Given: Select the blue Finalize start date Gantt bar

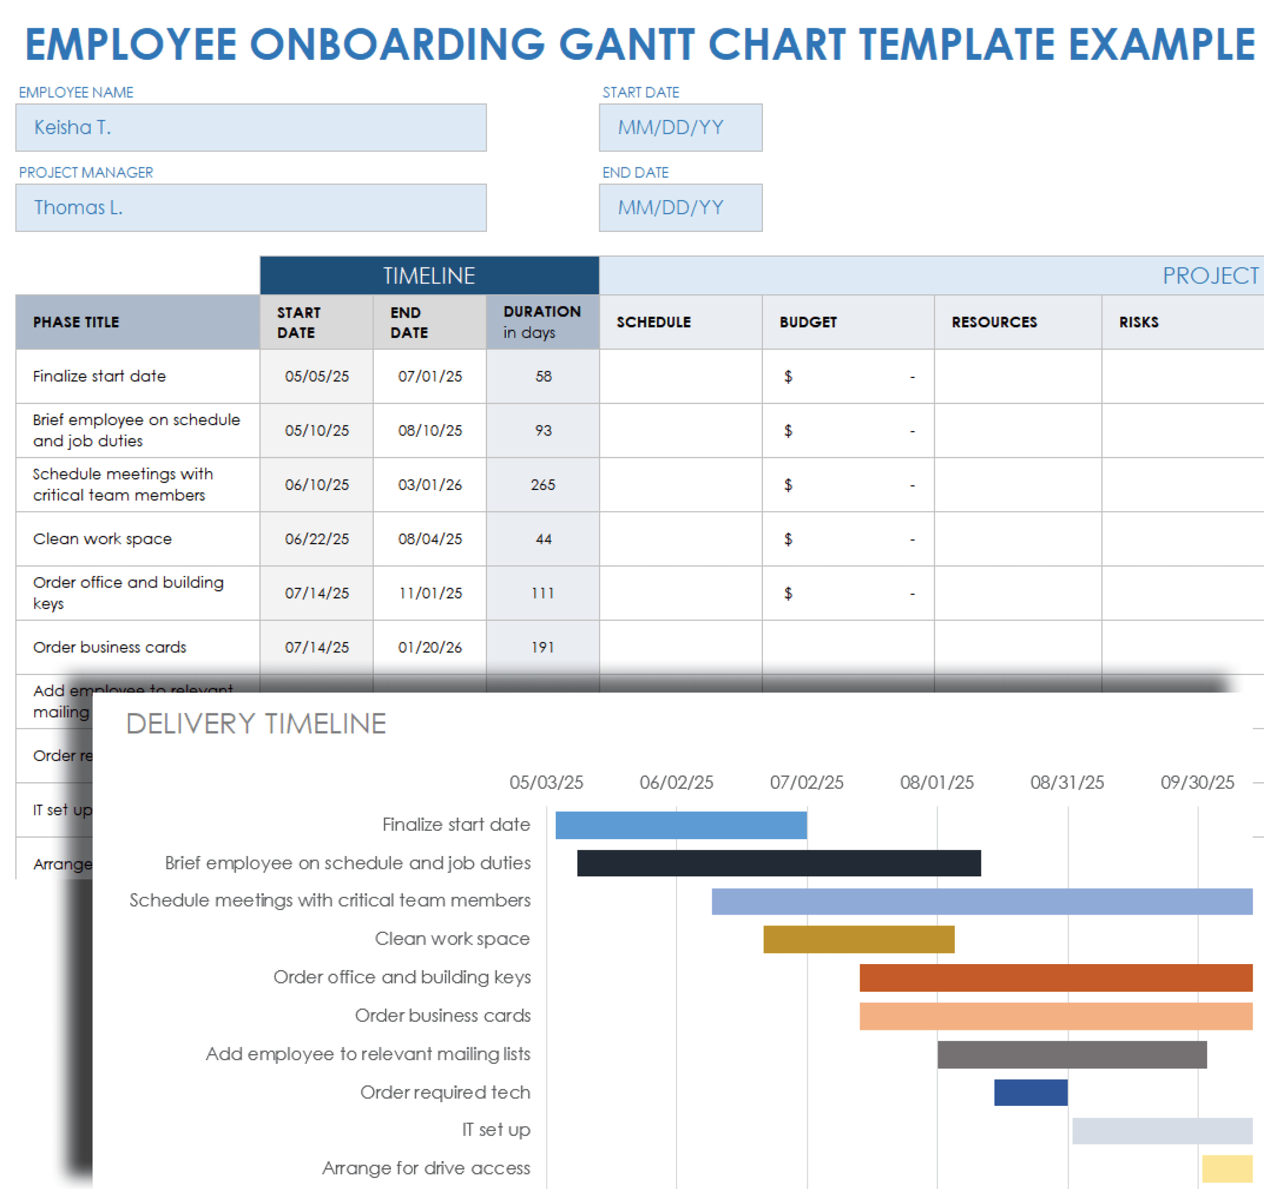Looking at the screenshot, I should coord(680,824).
